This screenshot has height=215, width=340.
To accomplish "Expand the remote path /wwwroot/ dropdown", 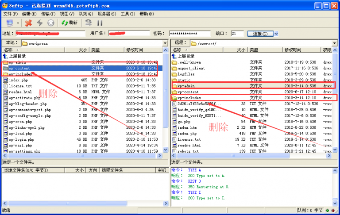I will pos(335,43).
